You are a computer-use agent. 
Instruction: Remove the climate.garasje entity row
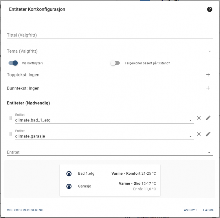199,134
